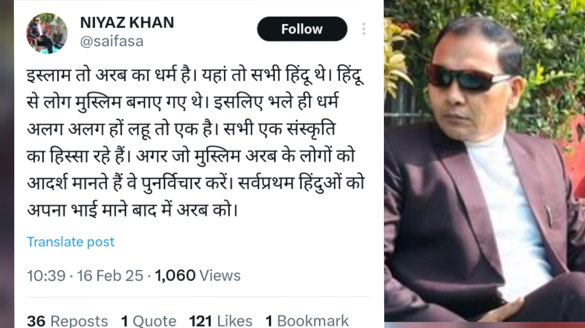The image size is (585, 328).
Task: Click the 1,060 Views count
Action: click(x=198, y=275)
